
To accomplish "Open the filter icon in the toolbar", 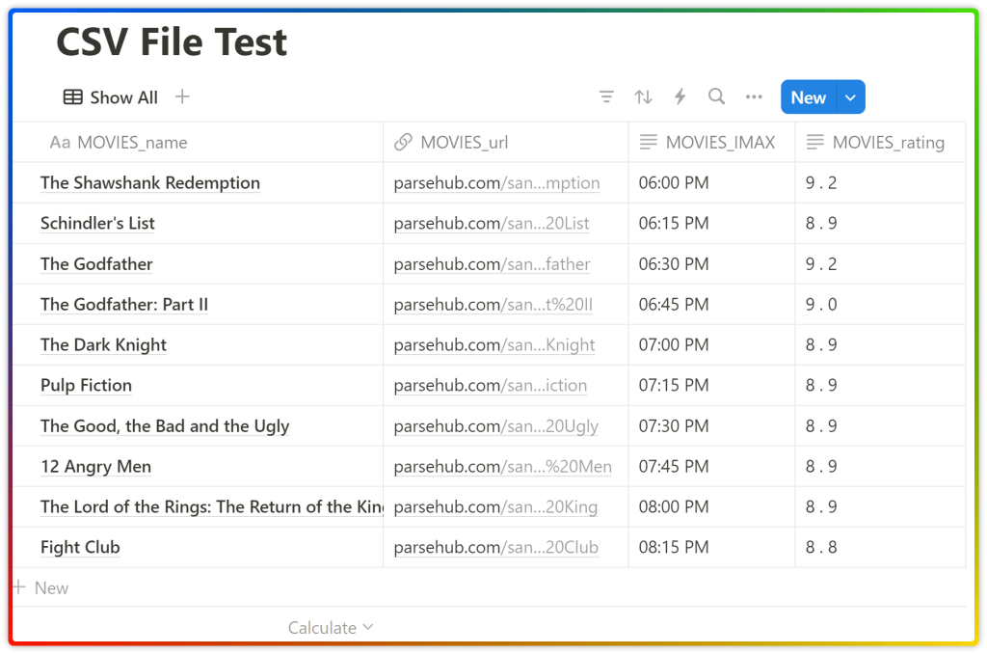I will click(606, 97).
